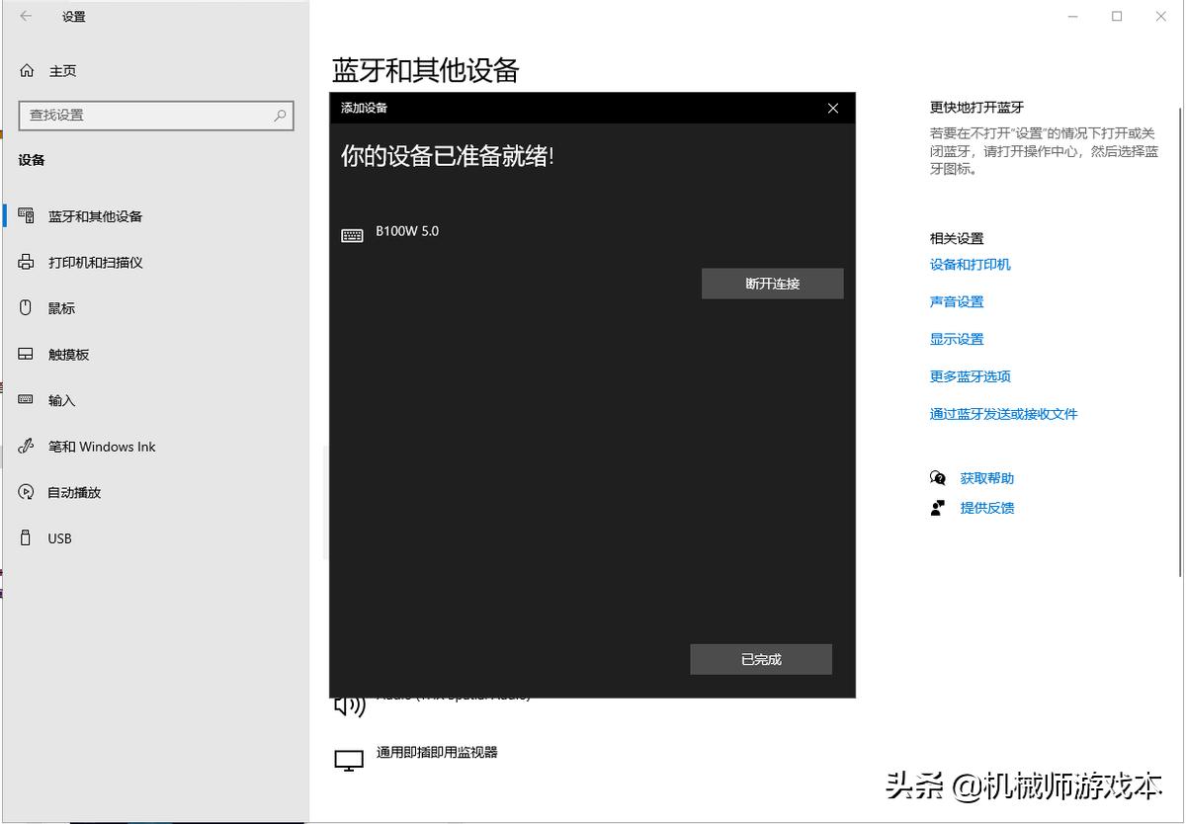Disconnect B100W 5.0 using 断开连接
The height and width of the screenshot is (824, 1186).
772,284
